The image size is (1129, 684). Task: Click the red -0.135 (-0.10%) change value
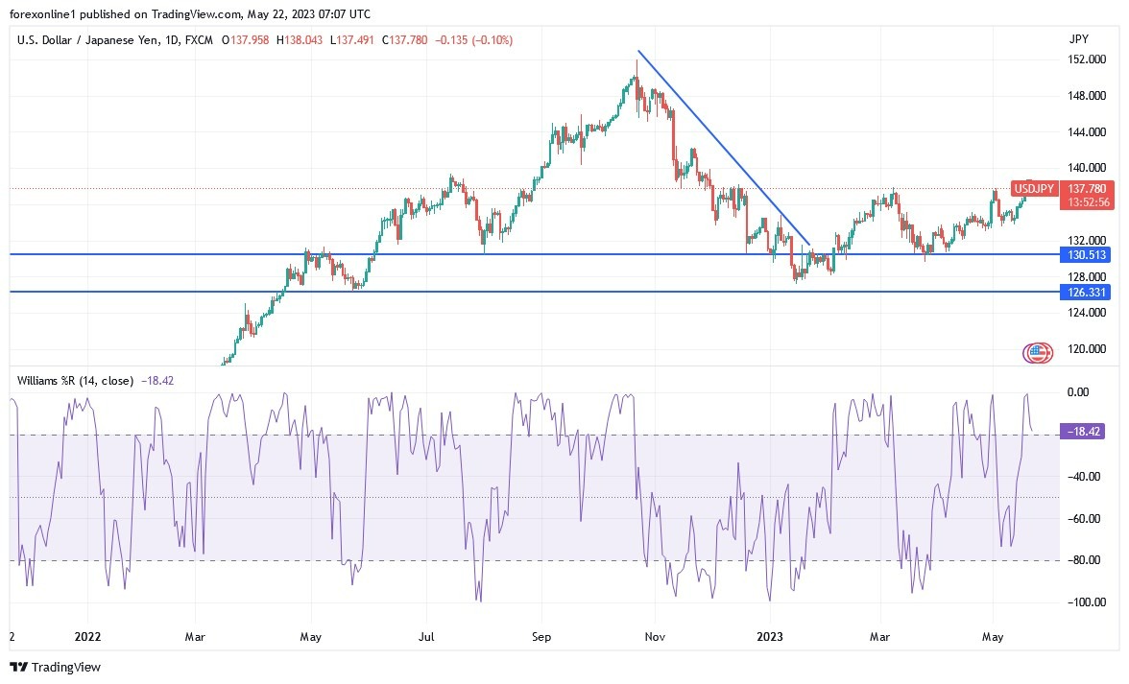click(474, 40)
